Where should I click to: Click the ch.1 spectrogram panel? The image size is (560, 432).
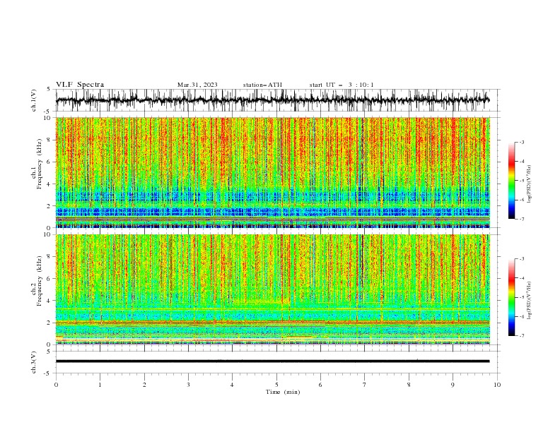click(x=272, y=172)
